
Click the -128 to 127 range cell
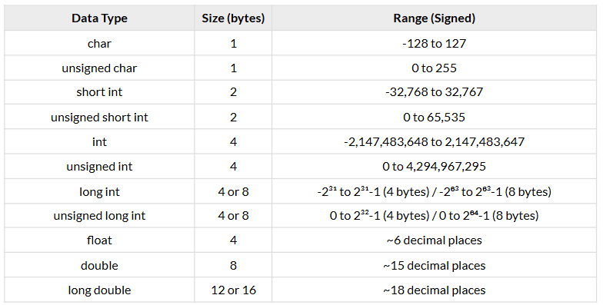434,43
